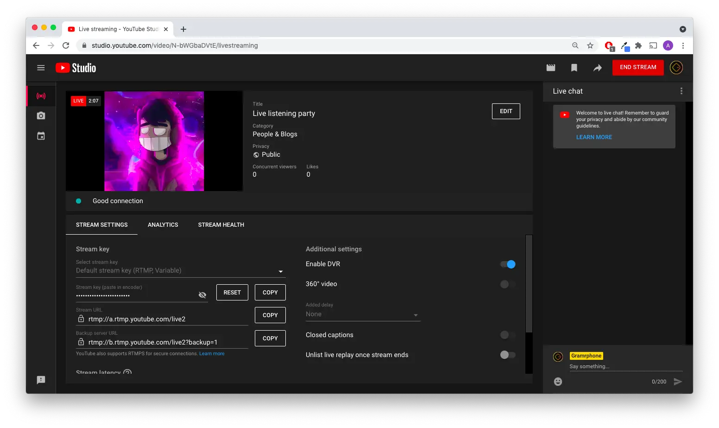This screenshot has height=428, width=719.
Task: Open the Stream Health tab
Action: (221, 224)
